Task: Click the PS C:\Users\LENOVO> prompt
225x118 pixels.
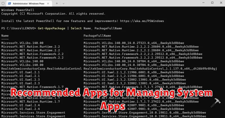Action: pyautogui.click(x=19, y=28)
